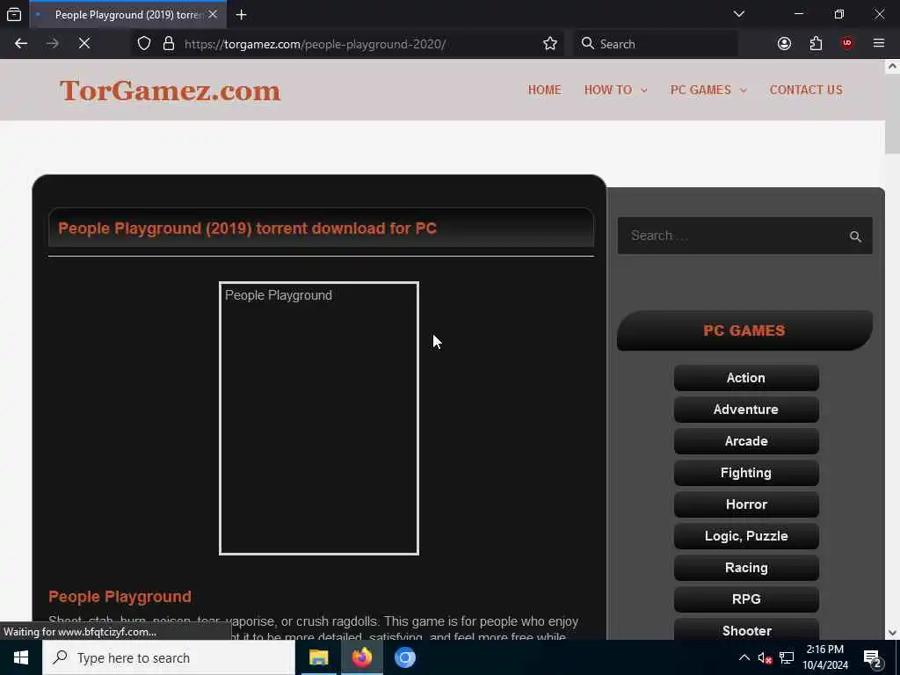Select the People Playground browser tab

pyautogui.click(x=127, y=15)
